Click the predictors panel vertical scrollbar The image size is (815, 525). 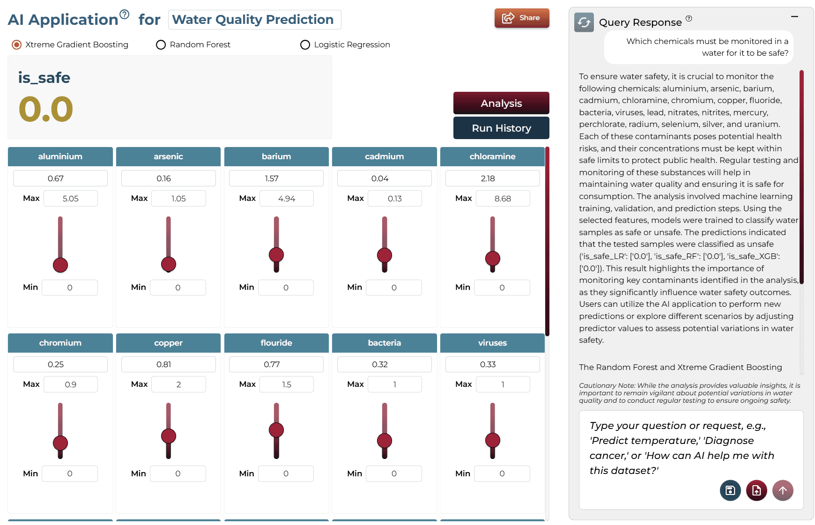pos(547,241)
